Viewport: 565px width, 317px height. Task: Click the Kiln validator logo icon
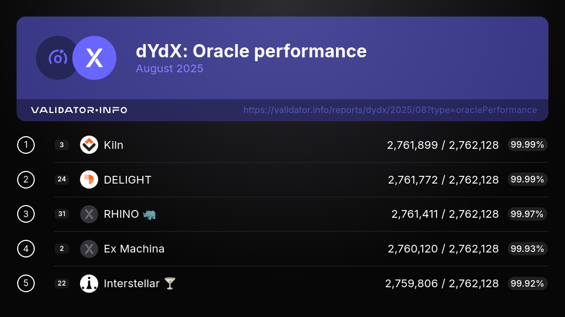[x=89, y=145]
